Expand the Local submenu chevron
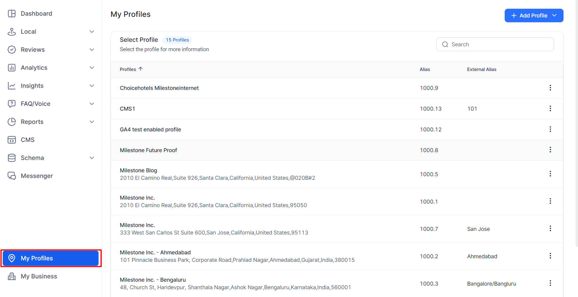 pos(92,32)
